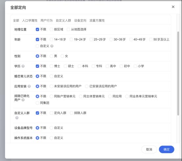Click the help icon next to 年龄 自定义
The width and height of the screenshot is (182, 161).
(x=52, y=46)
